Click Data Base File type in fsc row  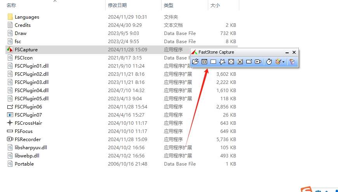click(180, 42)
